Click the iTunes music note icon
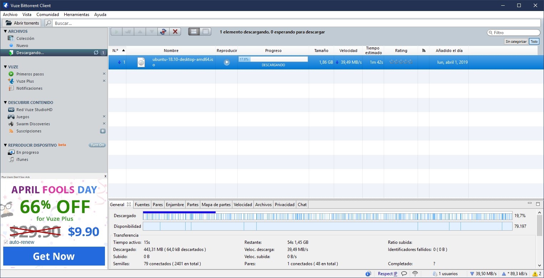The width and height of the screenshot is (544, 278). pos(11,159)
